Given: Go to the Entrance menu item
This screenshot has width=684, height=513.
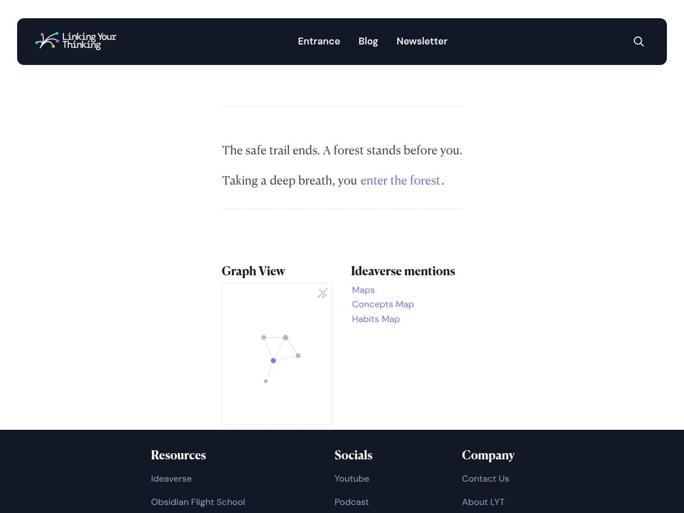Looking at the screenshot, I should (x=319, y=41).
